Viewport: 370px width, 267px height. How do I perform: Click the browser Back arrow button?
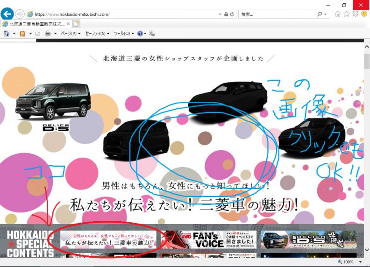pos(7,14)
